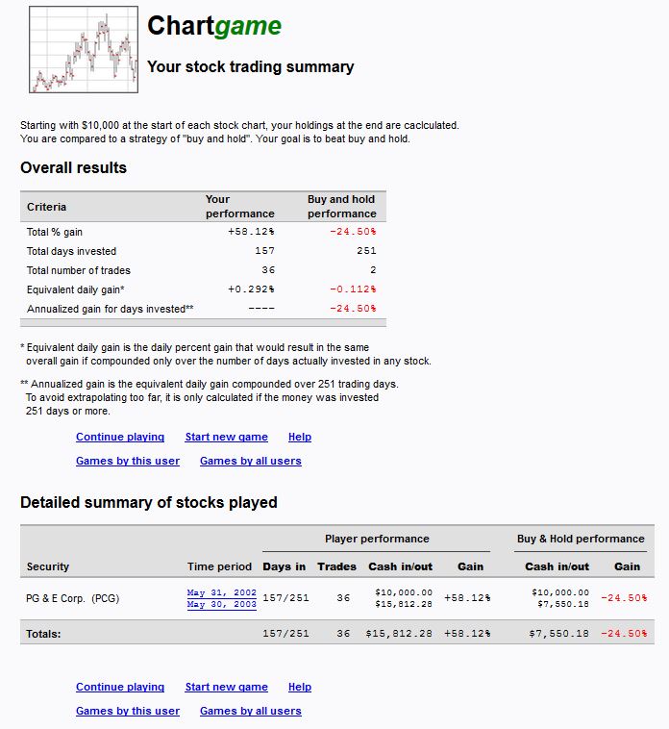Screen dimensions: 669x729
Task: Click the stock chart logo thumbnail
Action: click(x=84, y=49)
